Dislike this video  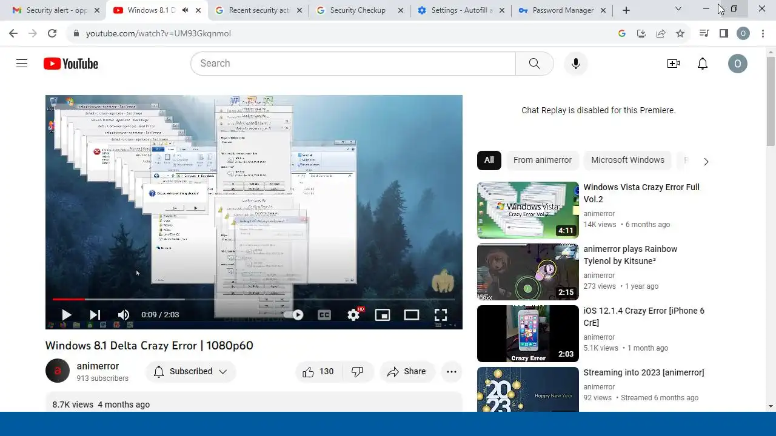point(358,372)
